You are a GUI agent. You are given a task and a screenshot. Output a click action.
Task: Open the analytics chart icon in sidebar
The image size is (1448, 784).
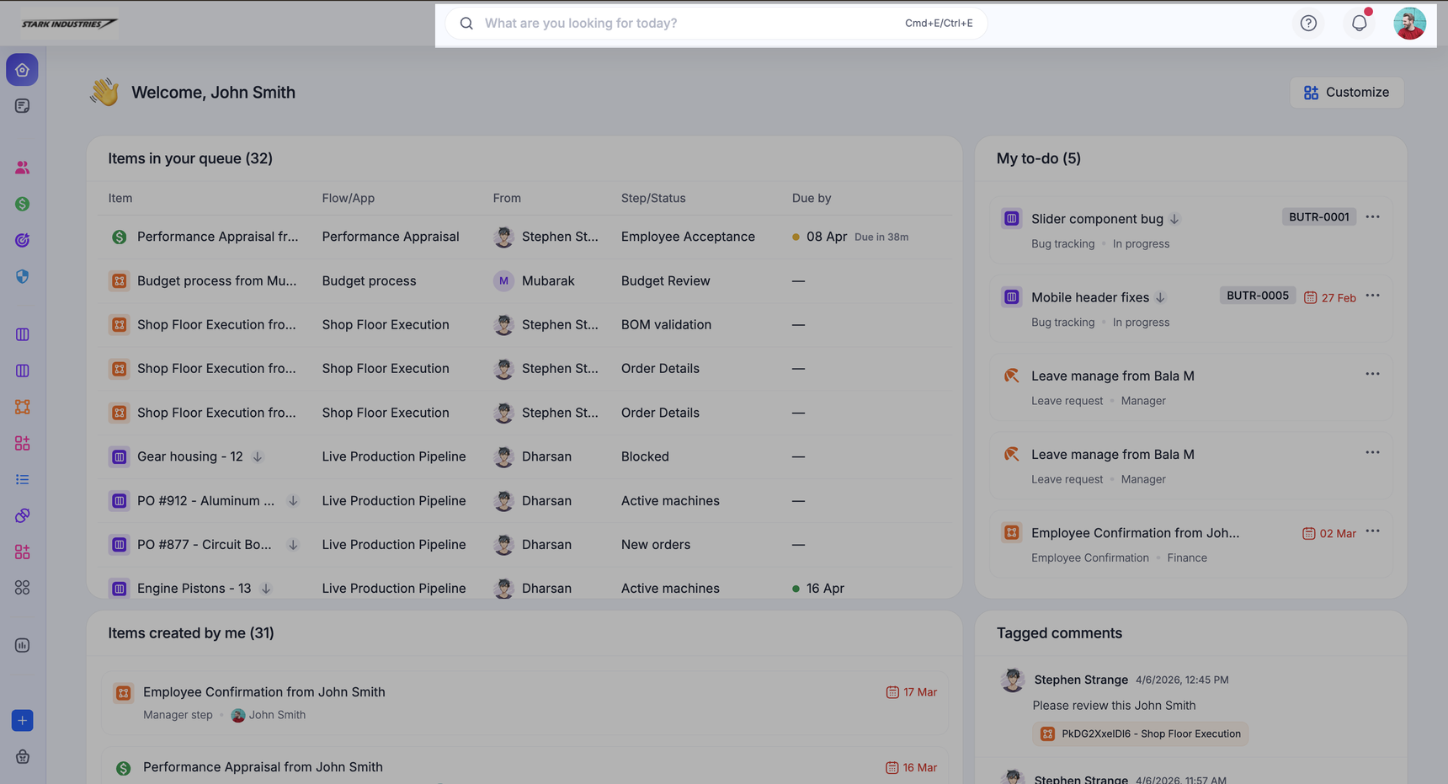(x=22, y=645)
